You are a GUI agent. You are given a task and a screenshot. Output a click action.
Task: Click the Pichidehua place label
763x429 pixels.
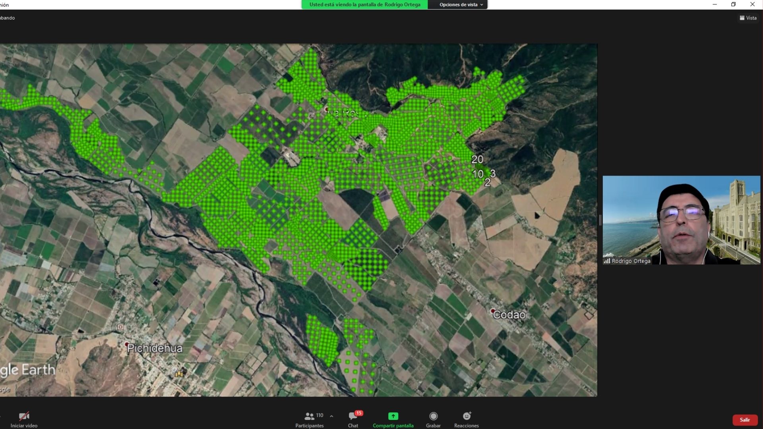pyautogui.click(x=155, y=348)
